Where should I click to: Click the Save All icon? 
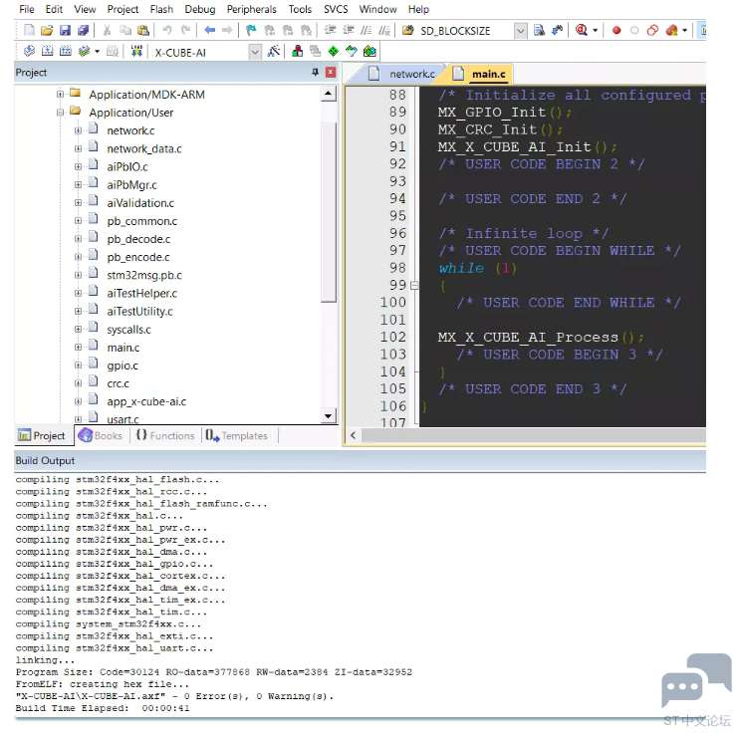pyautogui.click(x=83, y=31)
